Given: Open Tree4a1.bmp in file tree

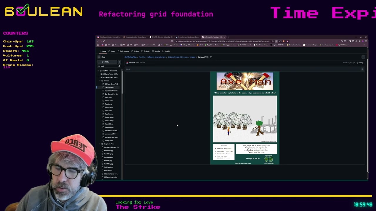Looking at the screenshot, I should coord(109,117).
